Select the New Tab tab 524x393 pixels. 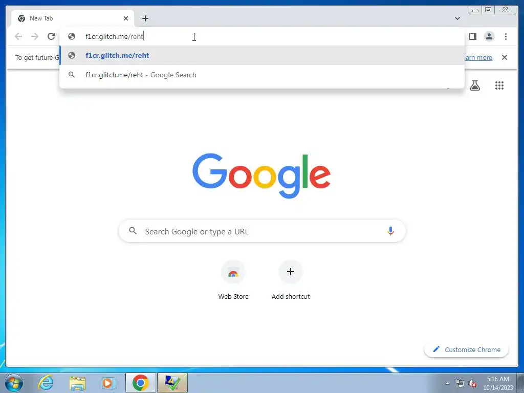click(73, 18)
